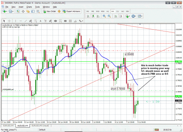Open the Tools menu
Screen dimensions: 183x132
pos(37,7)
